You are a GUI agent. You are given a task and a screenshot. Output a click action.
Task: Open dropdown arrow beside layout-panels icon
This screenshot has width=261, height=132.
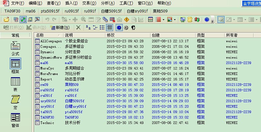tap(175, 20)
